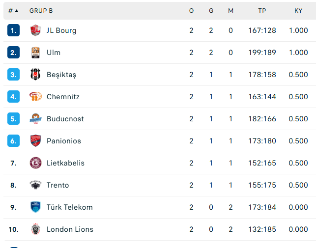Screen dimensions: 316x248
Task: Open the London Lions team name link
Action: click(x=70, y=229)
